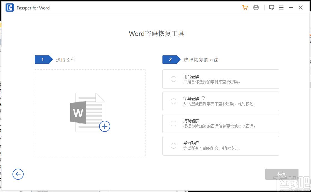Open the hamburger menu
The height and width of the screenshot is (192, 311).
click(281, 8)
